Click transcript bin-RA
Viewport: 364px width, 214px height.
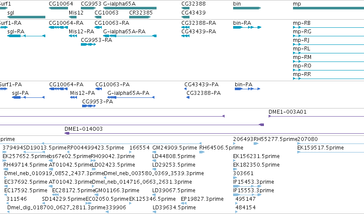pos(247,27)
